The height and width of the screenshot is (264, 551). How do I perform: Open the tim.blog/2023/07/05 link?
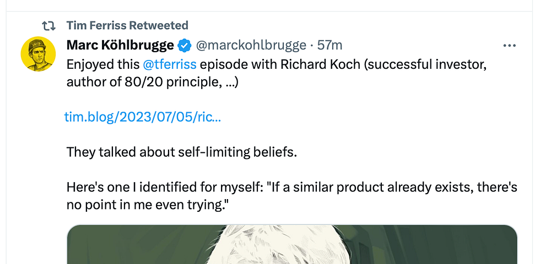(x=143, y=117)
